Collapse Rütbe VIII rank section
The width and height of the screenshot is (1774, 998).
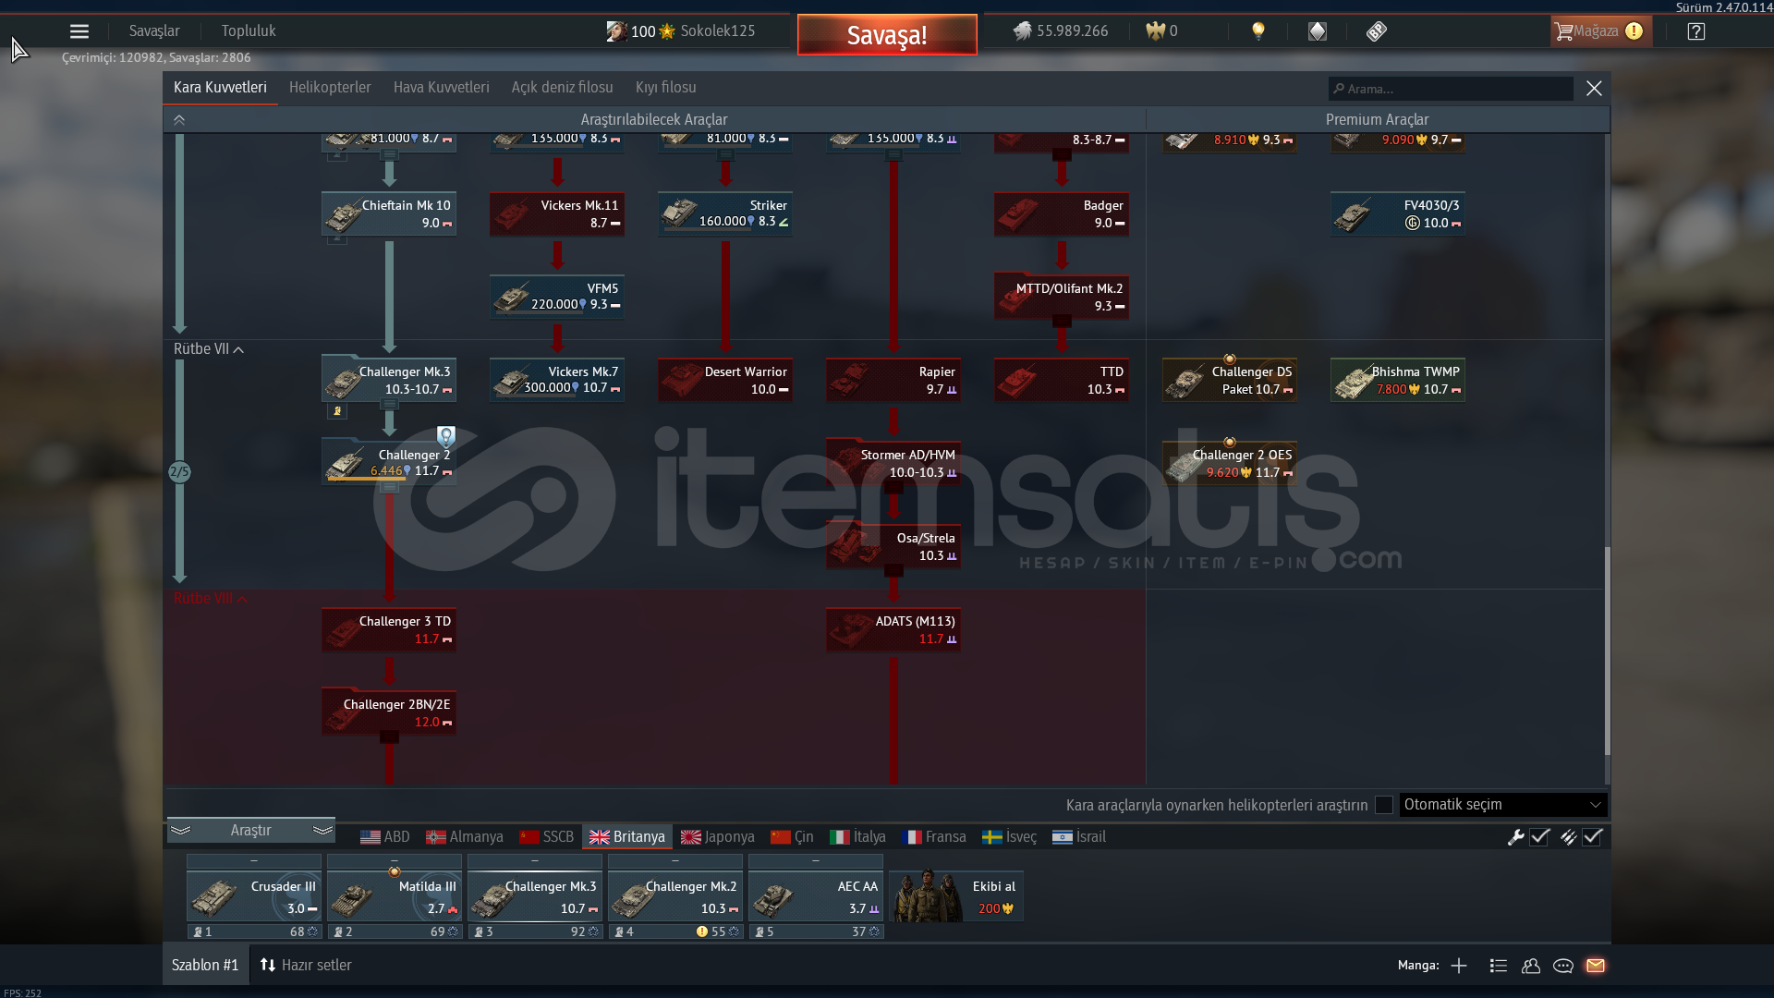pos(211,599)
